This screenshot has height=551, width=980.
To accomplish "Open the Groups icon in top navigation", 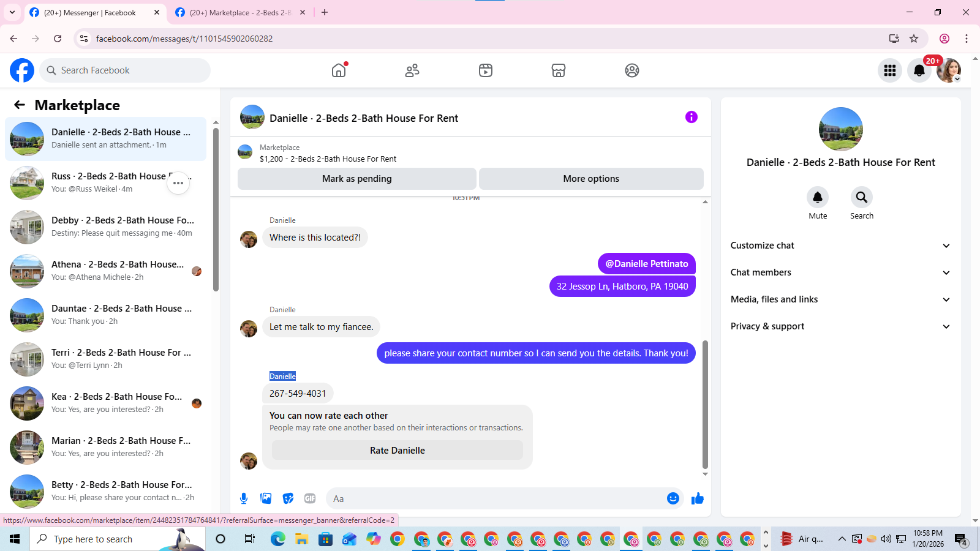I will 632,70.
